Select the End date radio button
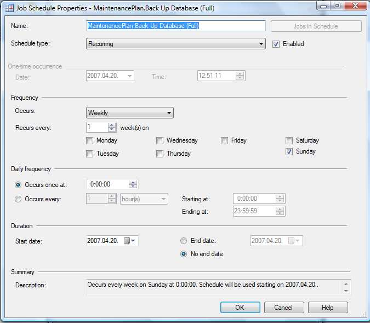 point(184,241)
